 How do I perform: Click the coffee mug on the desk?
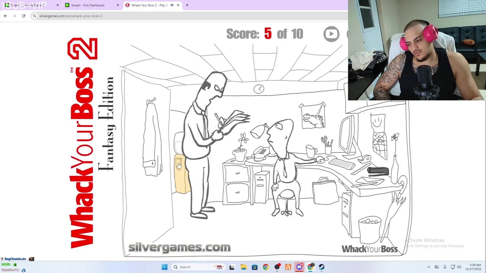(311, 151)
